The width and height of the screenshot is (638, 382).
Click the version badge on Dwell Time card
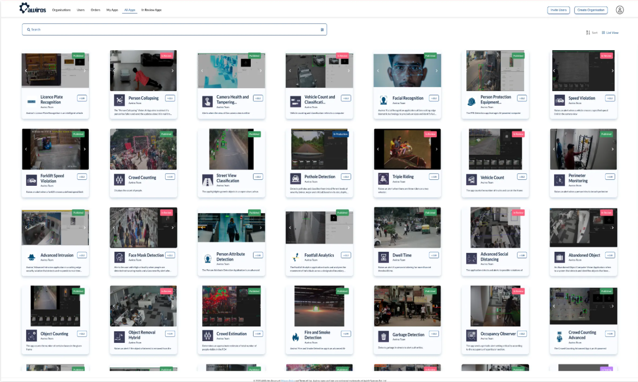point(434,255)
